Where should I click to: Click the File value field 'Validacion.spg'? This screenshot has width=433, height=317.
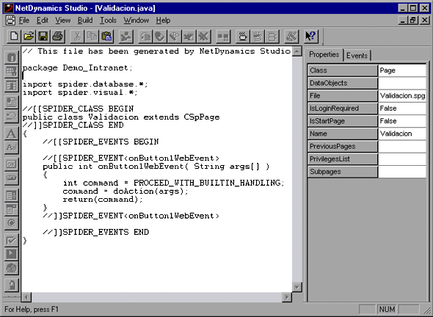pos(402,96)
